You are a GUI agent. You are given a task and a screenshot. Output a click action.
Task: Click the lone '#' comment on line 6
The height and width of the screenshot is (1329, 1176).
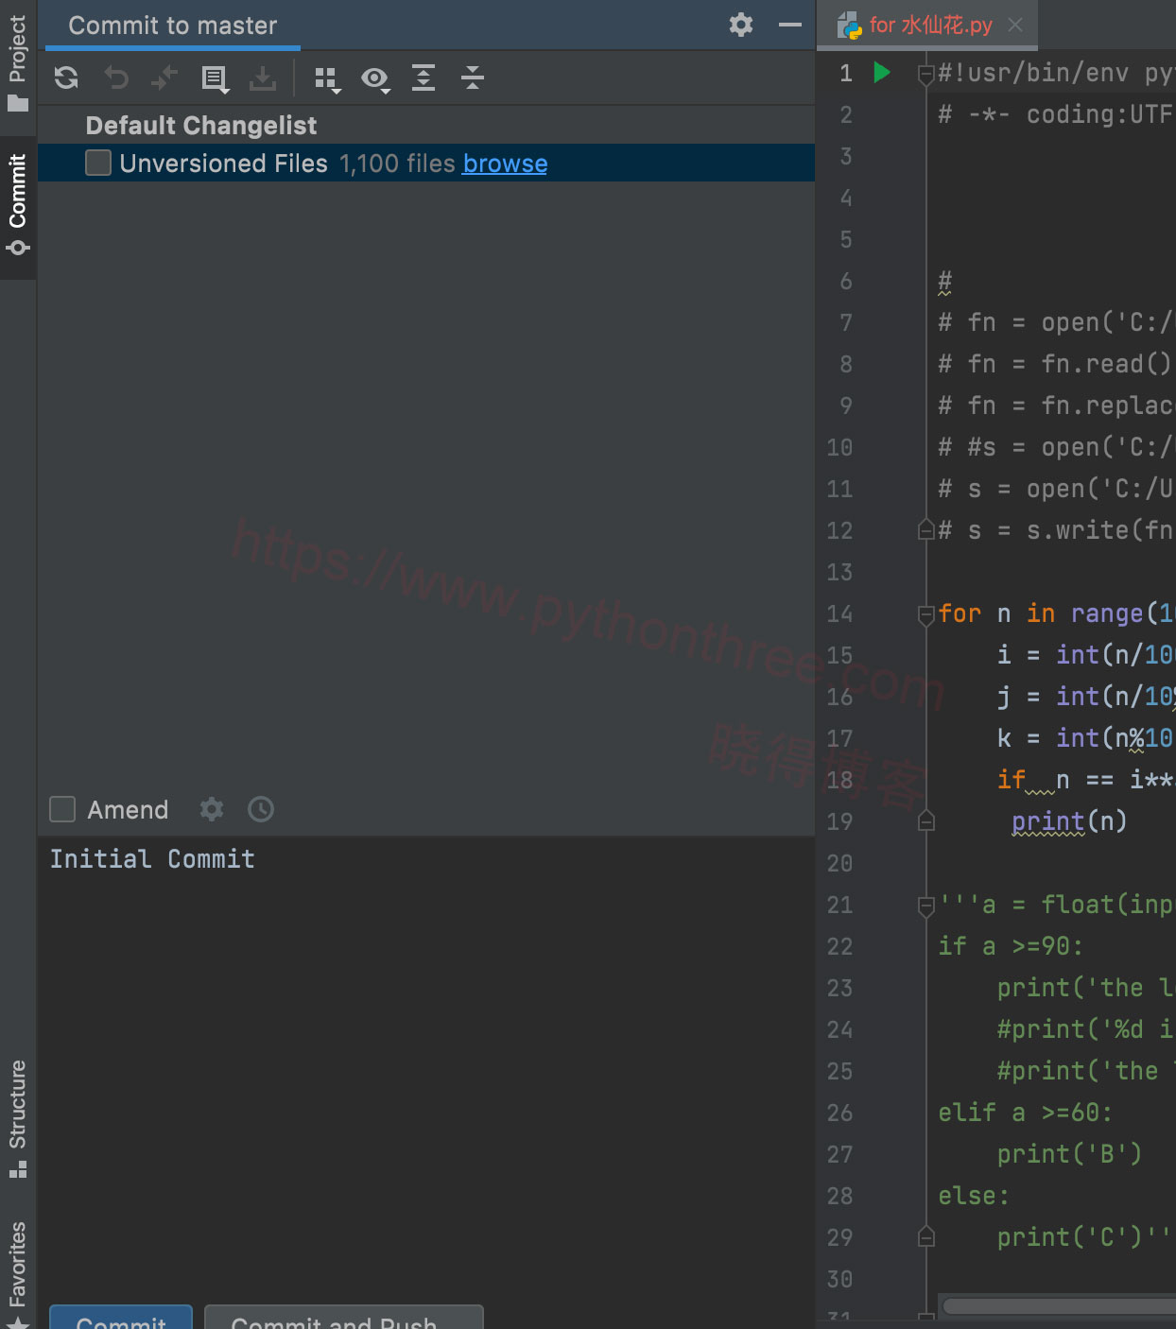point(944,281)
